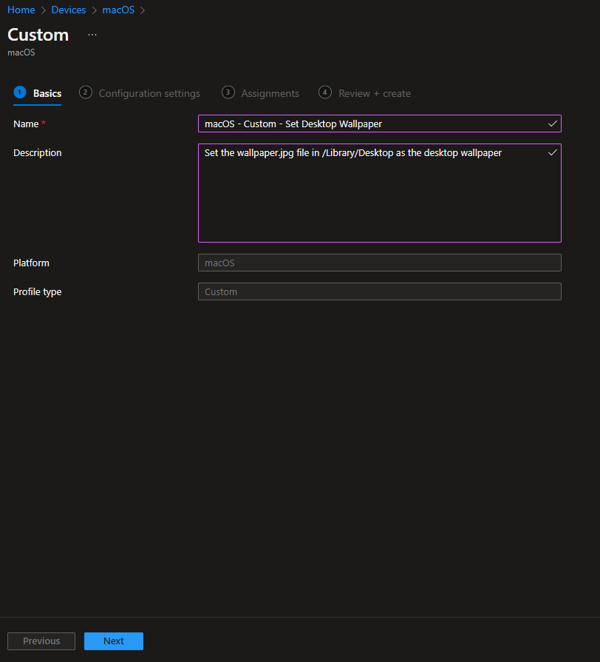The image size is (600, 662).
Task: Click the step 3 circle icon
Action: tap(228, 92)
